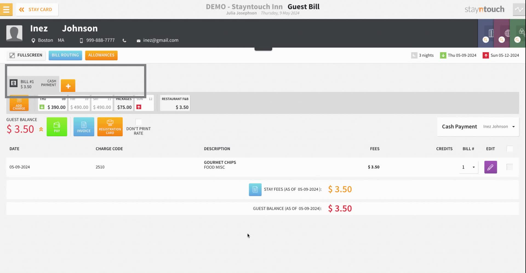
Task: Click the Registration Card button
Action: coord(110,127)
